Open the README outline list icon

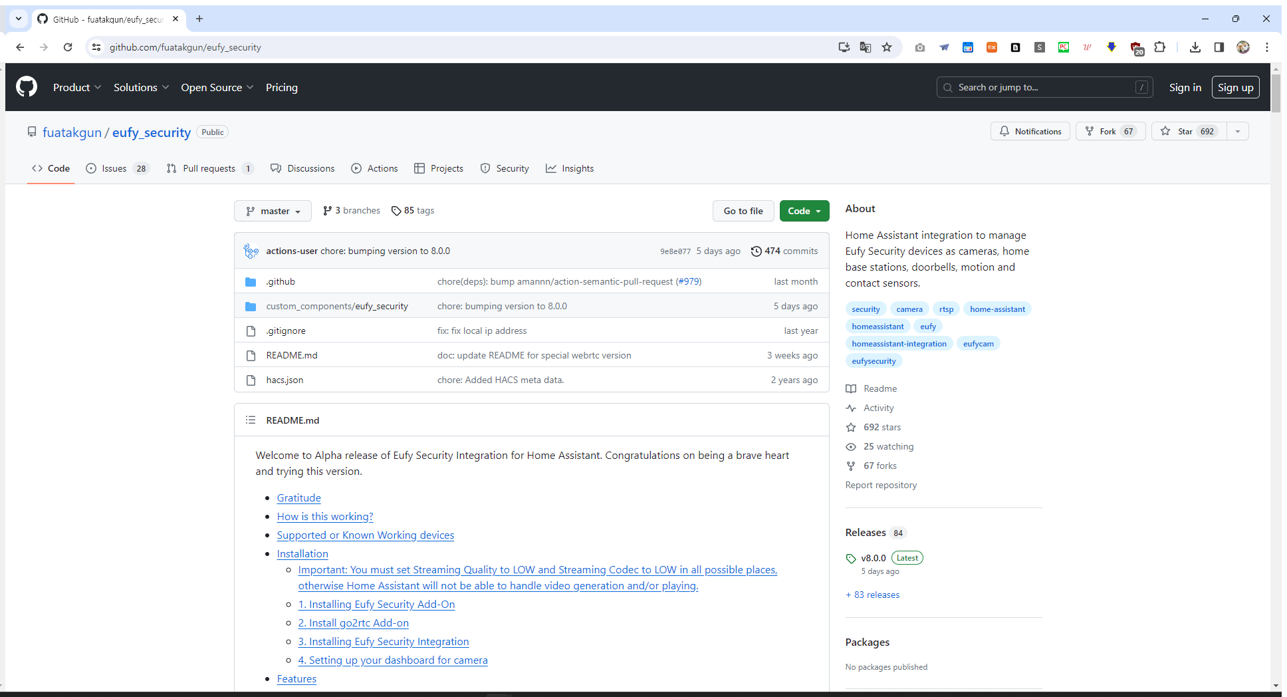click(x=251, y=420)
